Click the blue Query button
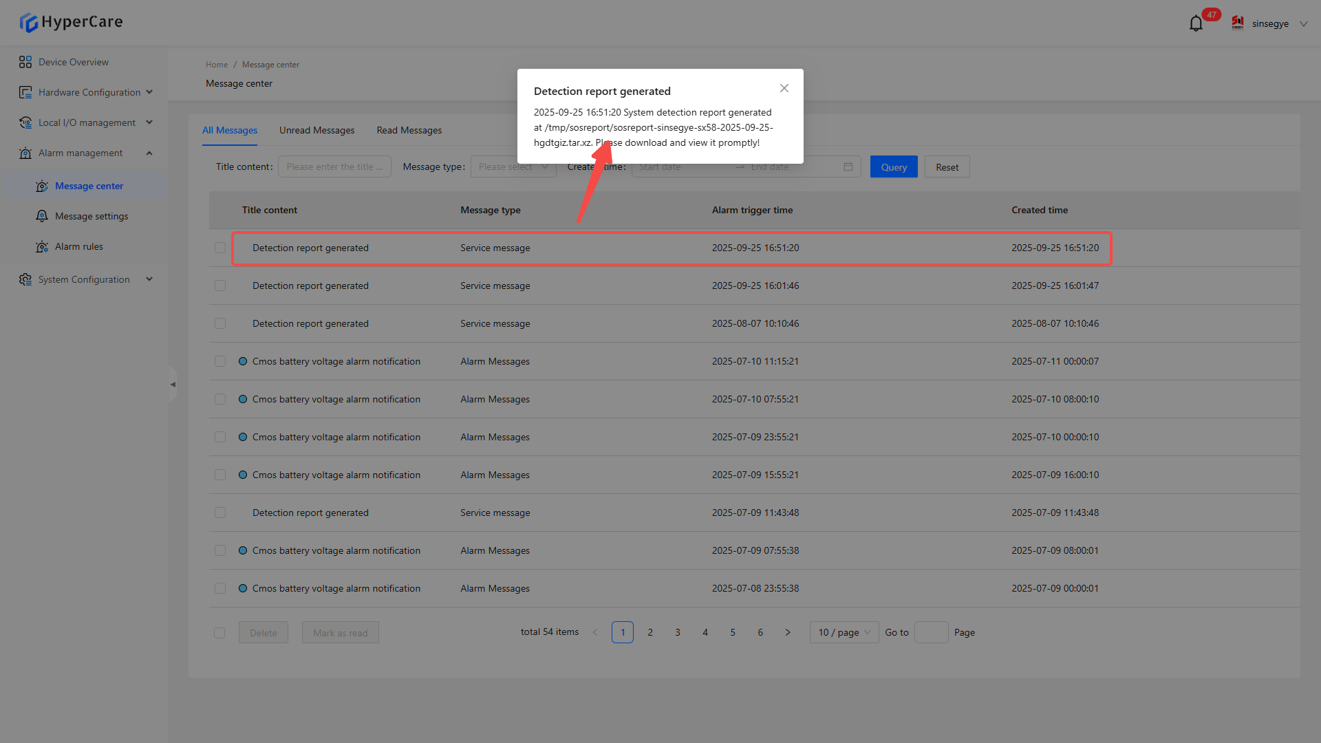 (x=893, y=167)
